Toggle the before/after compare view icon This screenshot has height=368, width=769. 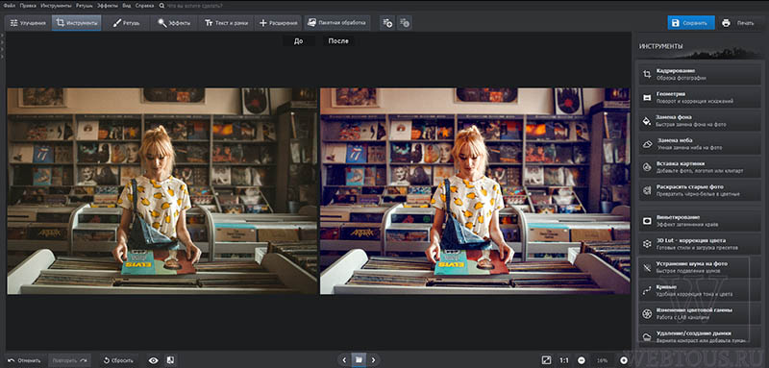[x=170, y=360]
